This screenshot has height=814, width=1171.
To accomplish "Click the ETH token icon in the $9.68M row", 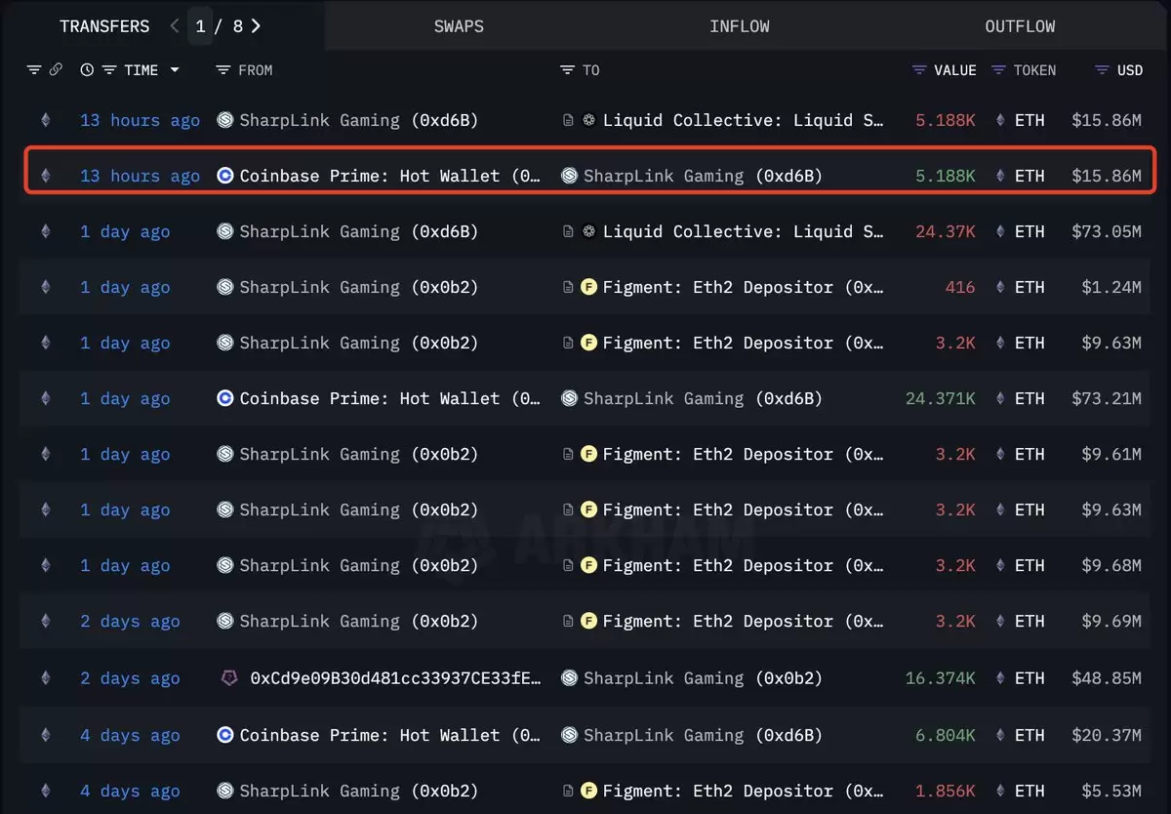I will pyautogui.click(x=1000, y=565).
